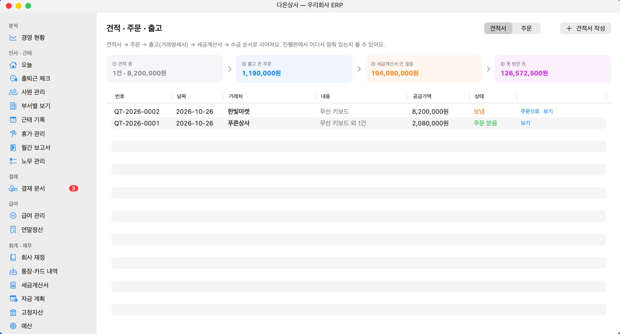This screenshot has width=620, height=334.
Task: Select the 통장·카드 내역 tray icon
Action: pyautogui.click(x=13, y=272)
